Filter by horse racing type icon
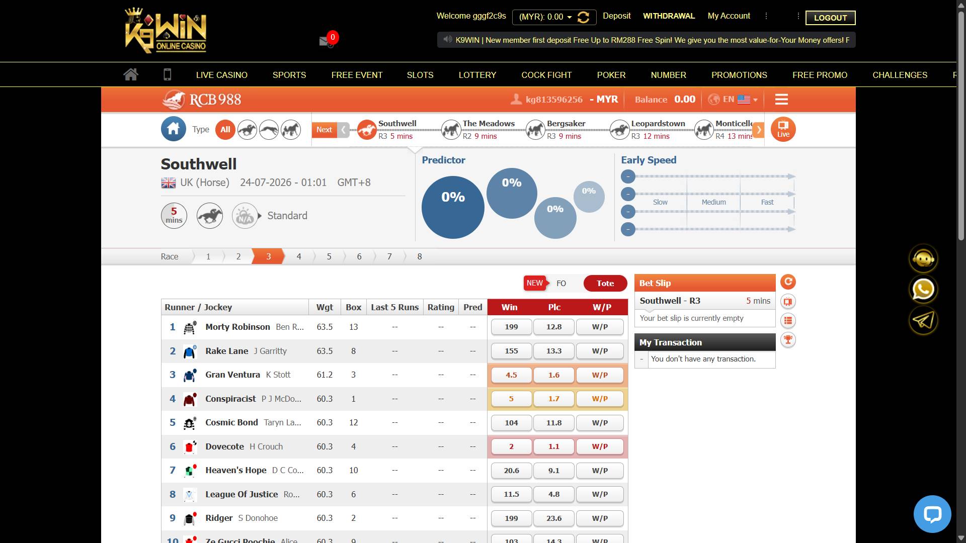966x543 pixels. (x=247, y=130)
